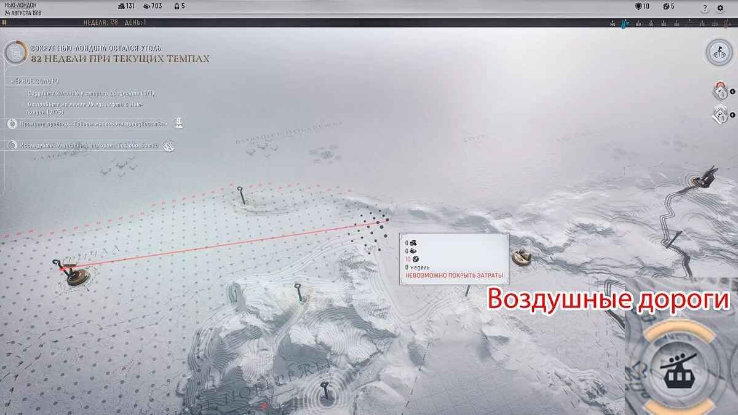Image resolution: width=738 pixels, height=415 pixels.
Task: Click the 'Исследуйте: Улучшенная пилорама' task row
Action: click(x=91, y=146)
